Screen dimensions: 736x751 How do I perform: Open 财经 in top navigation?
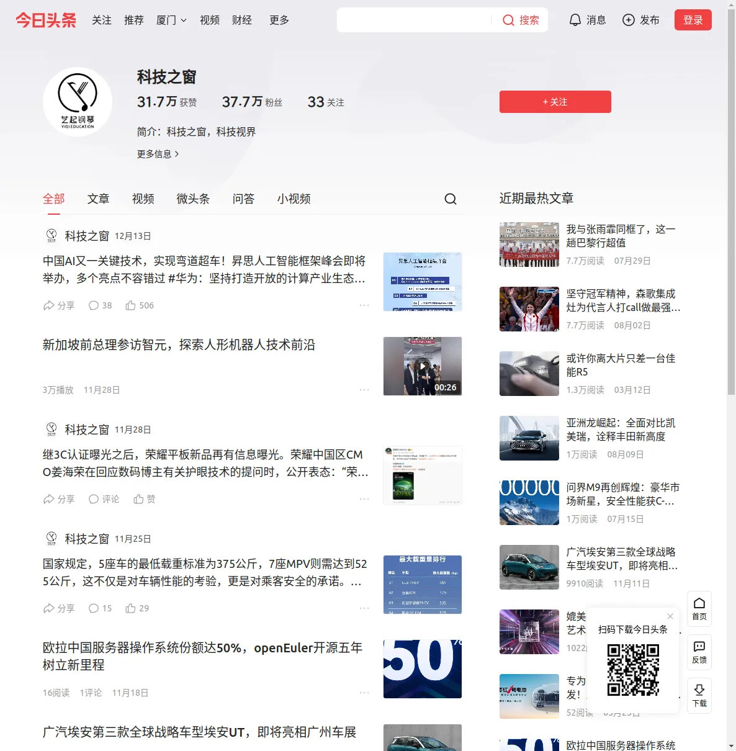pos(242,20)
